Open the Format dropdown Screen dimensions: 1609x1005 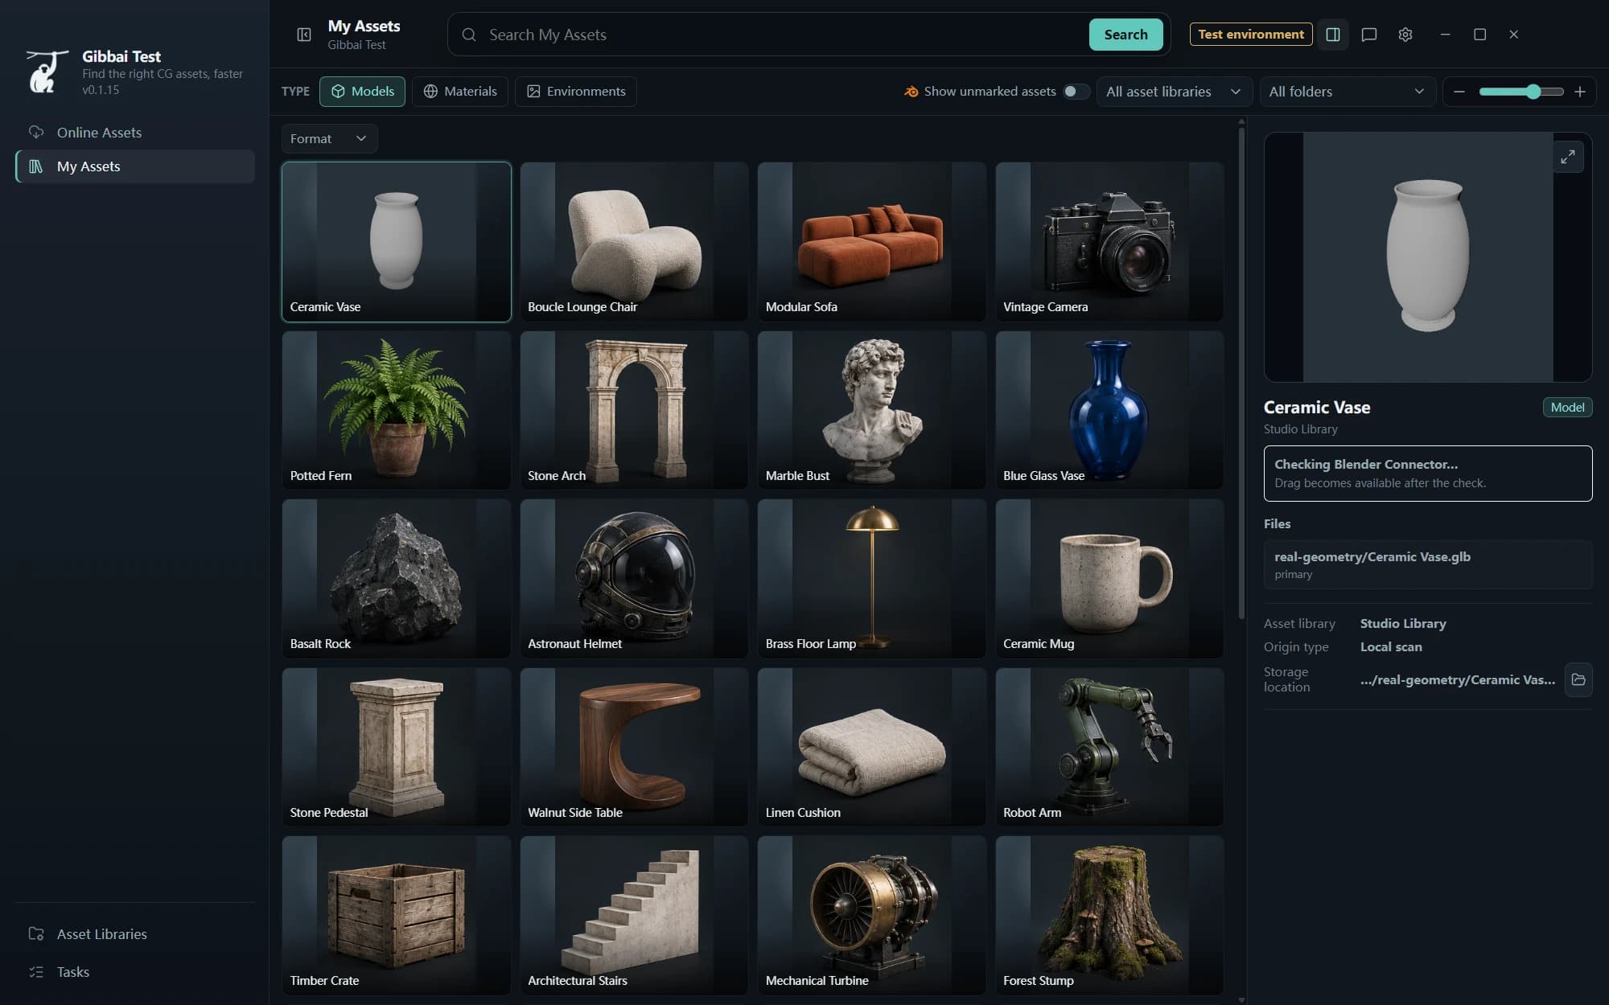pos(329,138)
